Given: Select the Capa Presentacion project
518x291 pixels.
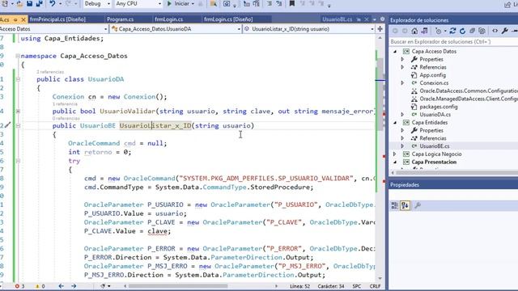Looking at the screenshot, I should point(434,162).
